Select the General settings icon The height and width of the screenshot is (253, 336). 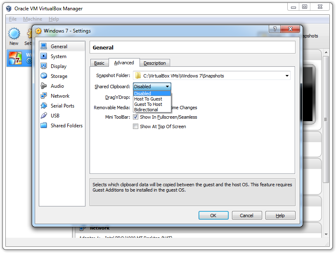point(44,47)
